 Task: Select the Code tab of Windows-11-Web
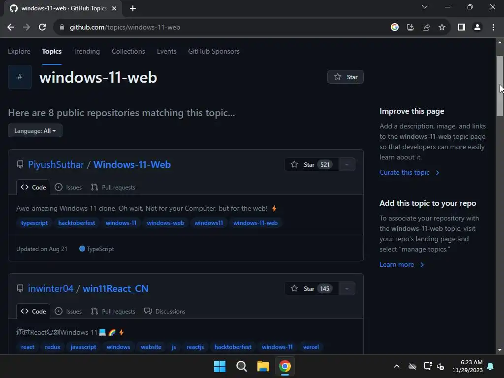tap(33, 187)
